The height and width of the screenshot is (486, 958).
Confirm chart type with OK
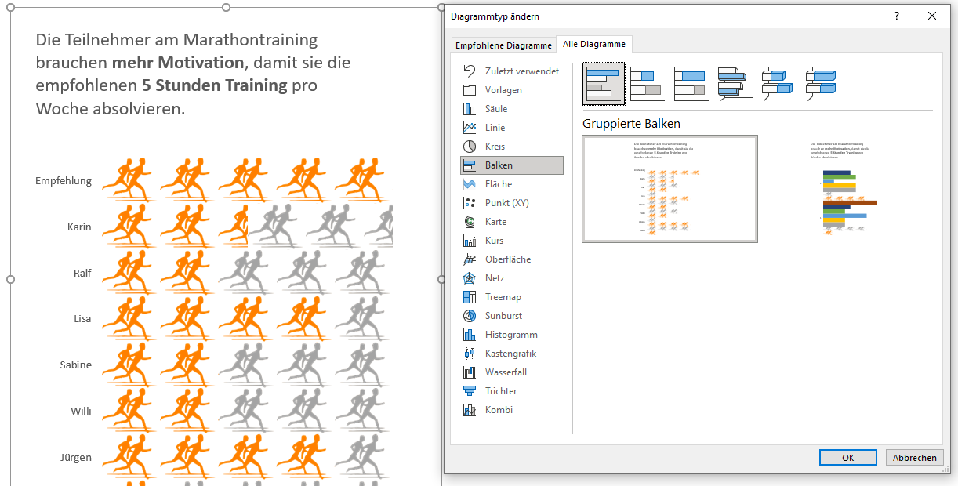coord(847,457)
